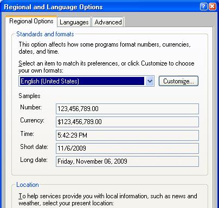Click the Location group label
Image resolution: width=219 pixels, height=208 pixels.
pos(28,185)
